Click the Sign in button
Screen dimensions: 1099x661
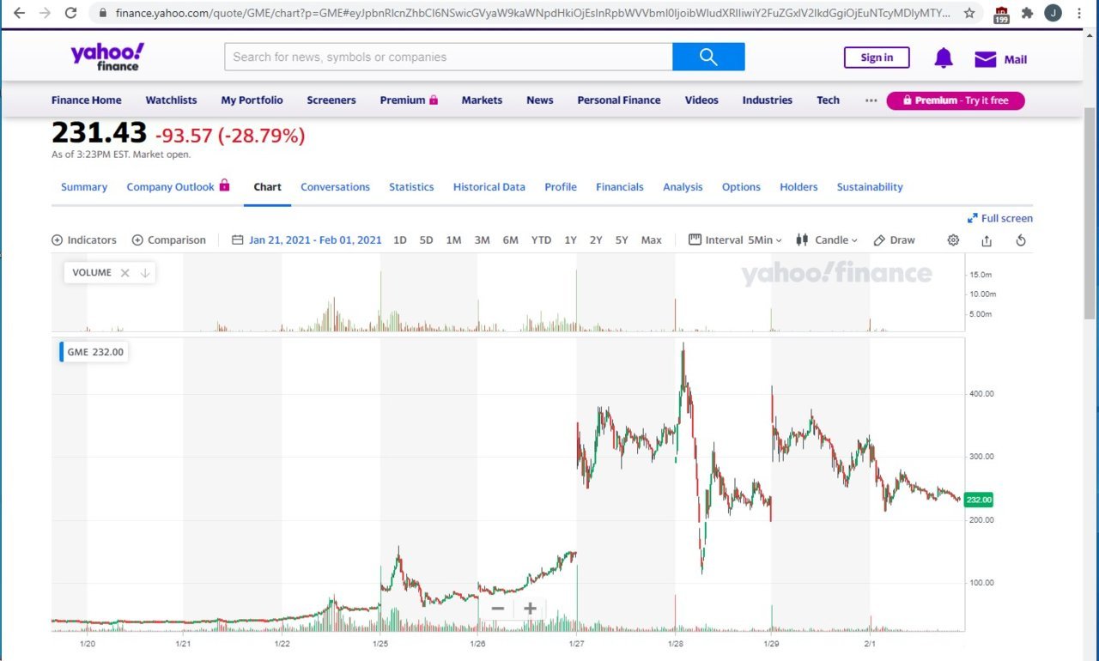[x=877, y=58]
